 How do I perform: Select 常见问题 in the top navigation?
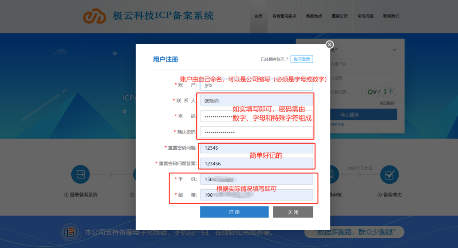pos(366,16)
